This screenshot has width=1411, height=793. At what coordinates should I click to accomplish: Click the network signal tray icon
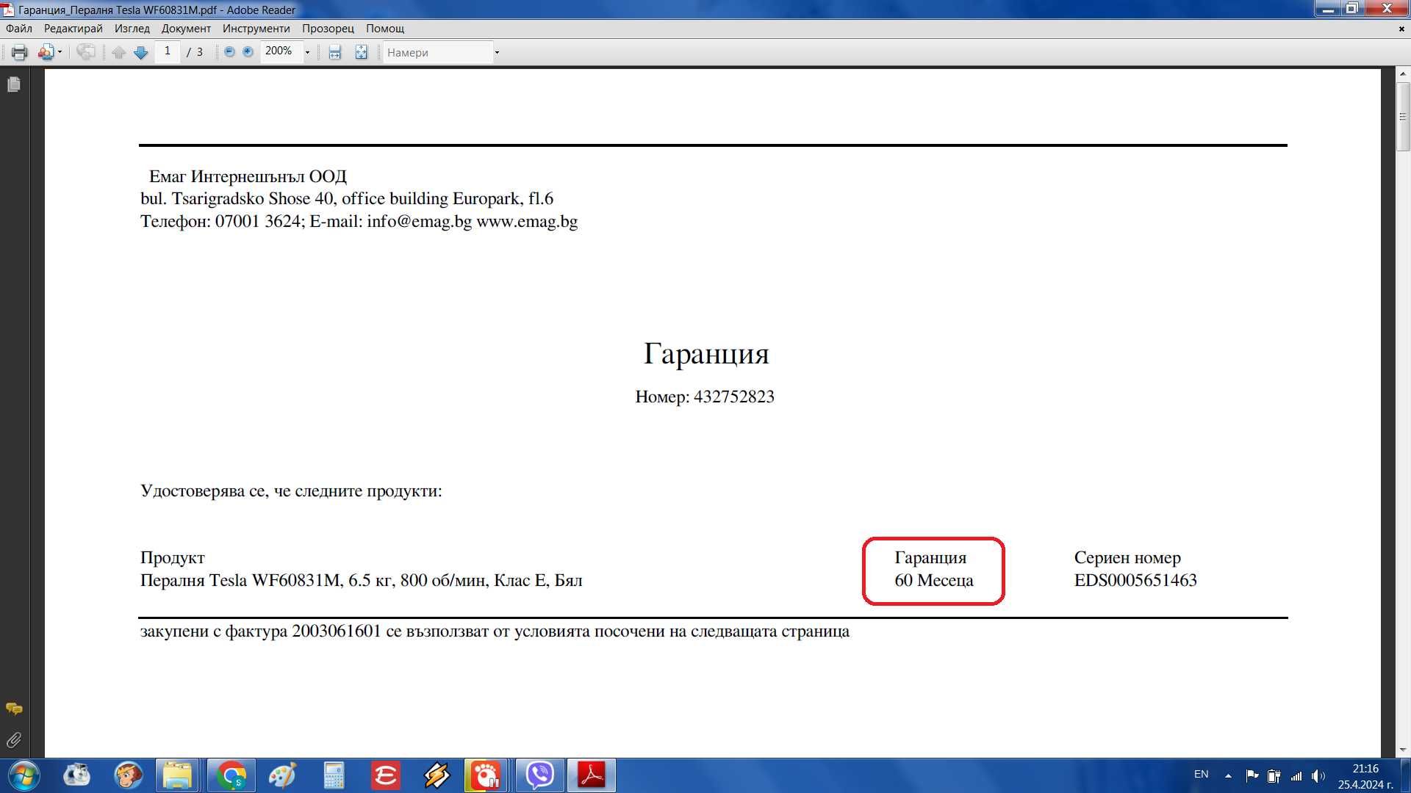pos(1296,775)
